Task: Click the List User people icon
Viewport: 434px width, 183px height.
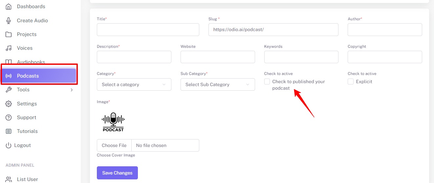Action: [9, 179]
